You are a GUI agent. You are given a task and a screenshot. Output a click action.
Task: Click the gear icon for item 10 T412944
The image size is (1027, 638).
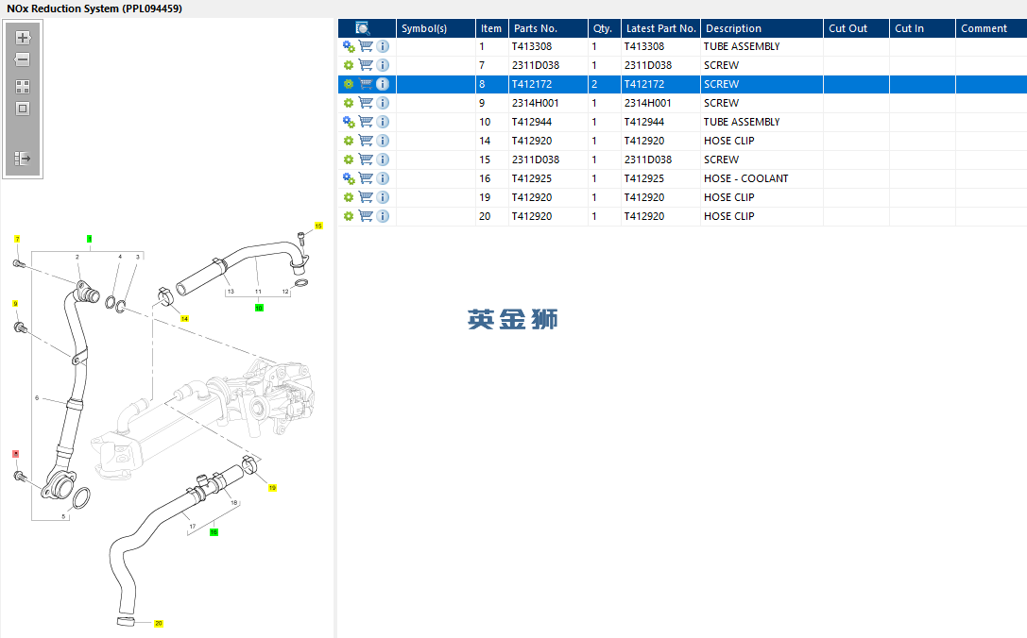coord(349,122)
